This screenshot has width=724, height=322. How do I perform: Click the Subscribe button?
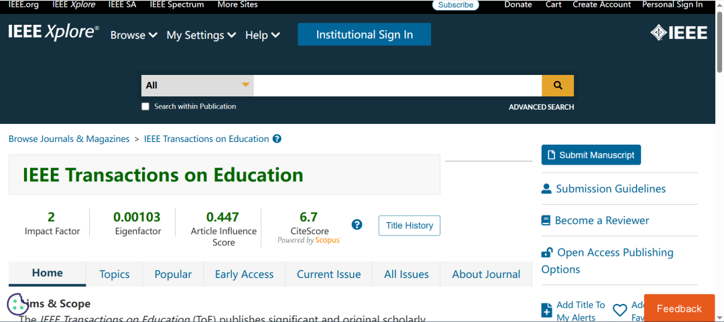point(456,5)
